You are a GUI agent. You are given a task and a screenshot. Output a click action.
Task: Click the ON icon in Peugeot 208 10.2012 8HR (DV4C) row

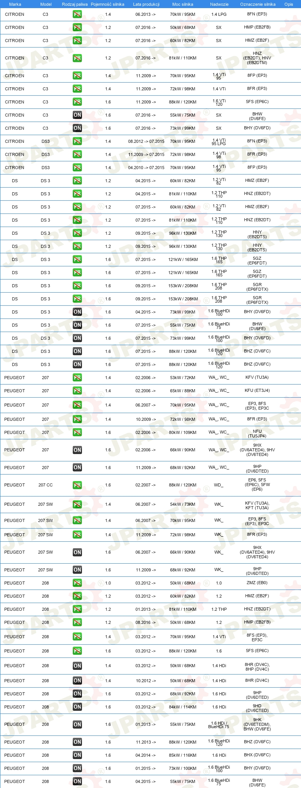(x=77, y=681)
